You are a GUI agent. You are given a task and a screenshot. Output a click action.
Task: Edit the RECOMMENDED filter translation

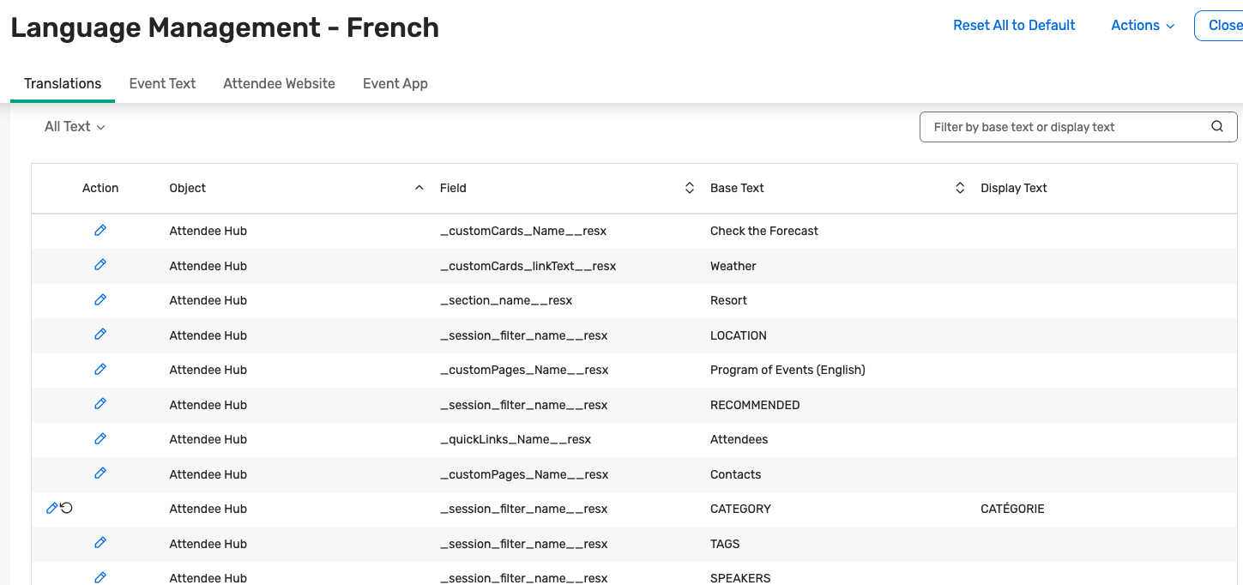(x=100, y=404)
